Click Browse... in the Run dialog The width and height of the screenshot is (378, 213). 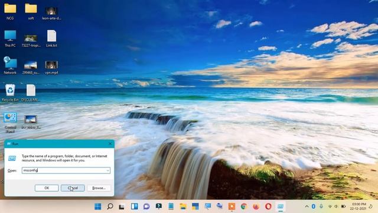(x=99, y=188)
